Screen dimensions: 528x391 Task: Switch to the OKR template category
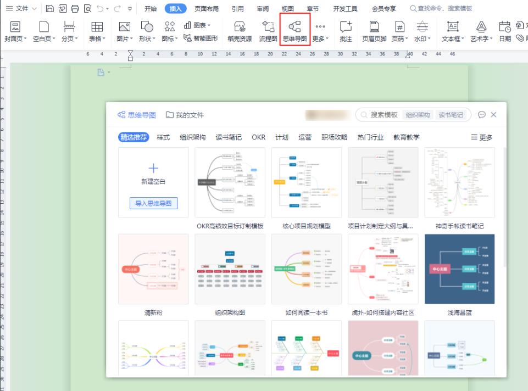pos(258,137)
